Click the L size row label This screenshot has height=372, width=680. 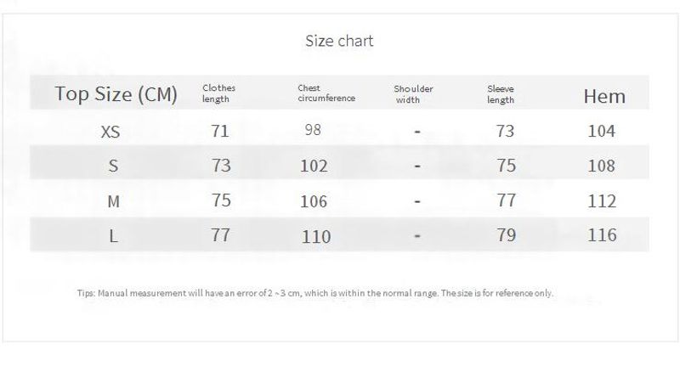point(112,236)
